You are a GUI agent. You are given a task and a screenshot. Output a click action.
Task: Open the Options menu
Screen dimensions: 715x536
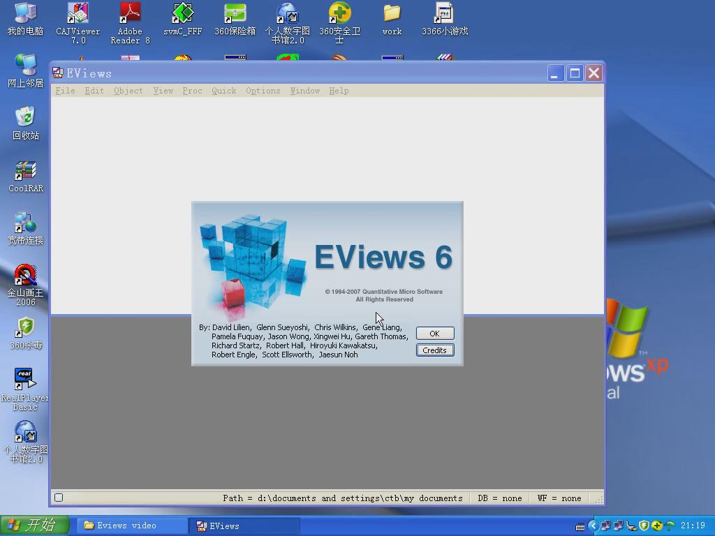coord(263,91)
